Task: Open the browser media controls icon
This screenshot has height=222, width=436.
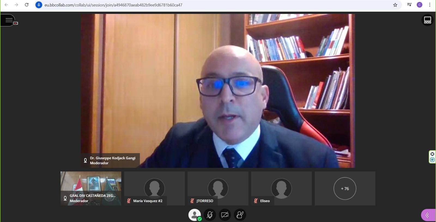Action: (409, 5)
